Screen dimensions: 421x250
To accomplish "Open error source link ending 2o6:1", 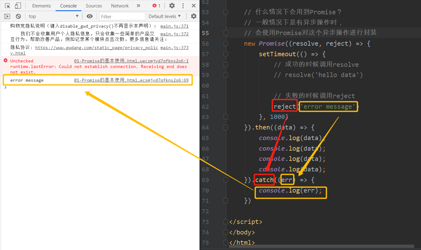I will point(131,61).
